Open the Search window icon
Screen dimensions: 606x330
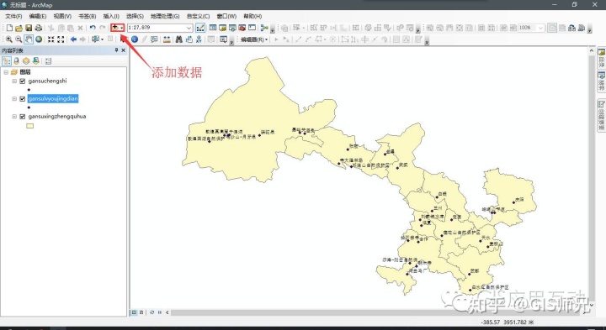232,28
